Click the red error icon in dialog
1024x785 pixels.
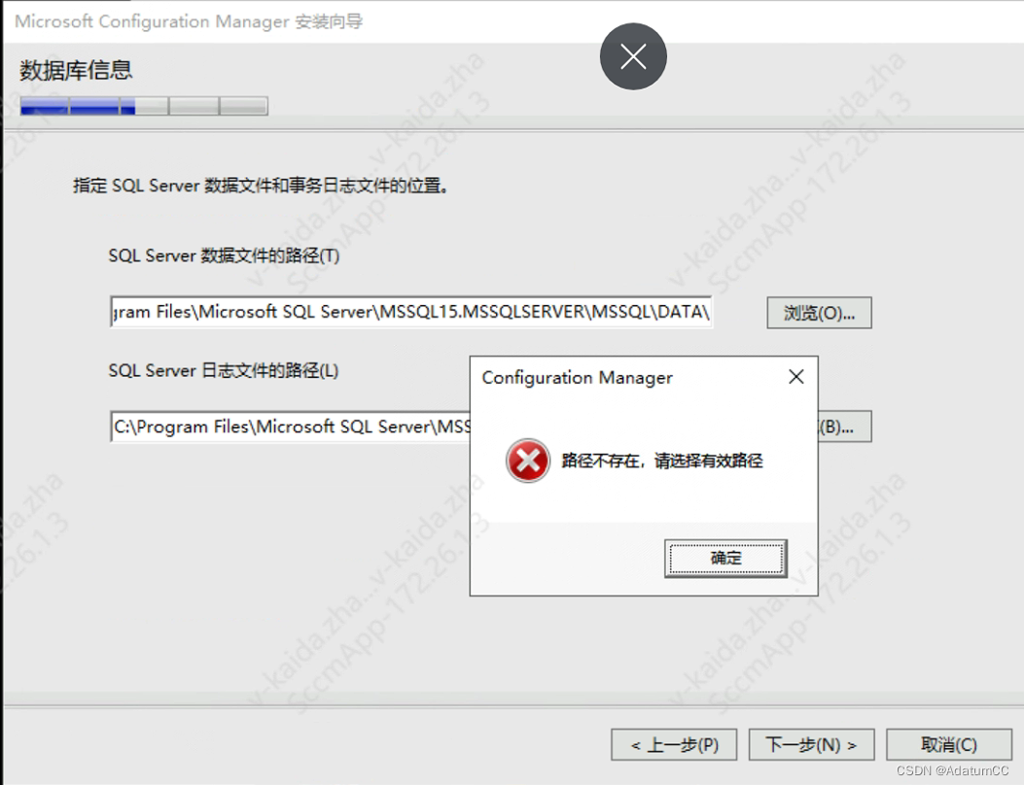click(528, 461)
